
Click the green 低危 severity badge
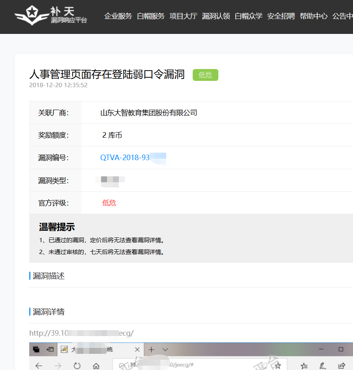coord(205,75)
